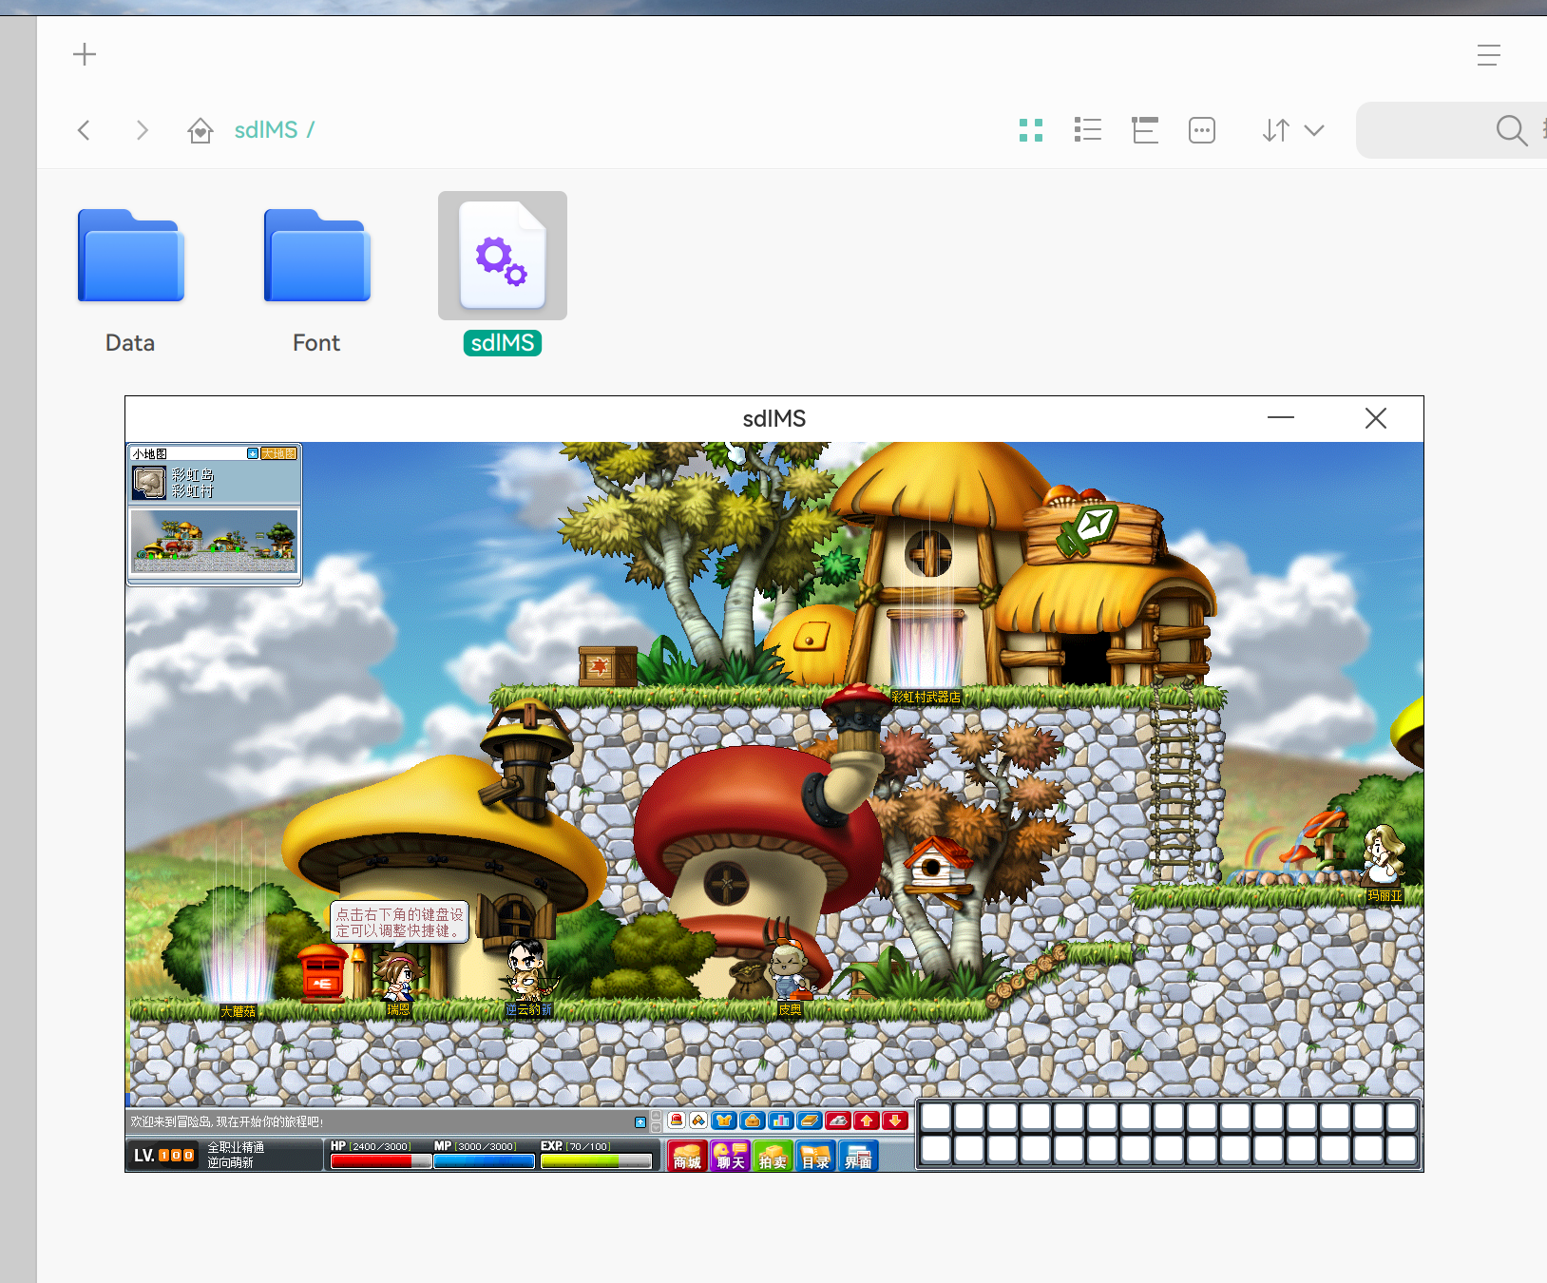
Task: Collapse the minimap with blue arrow
Action: point(253,453)
